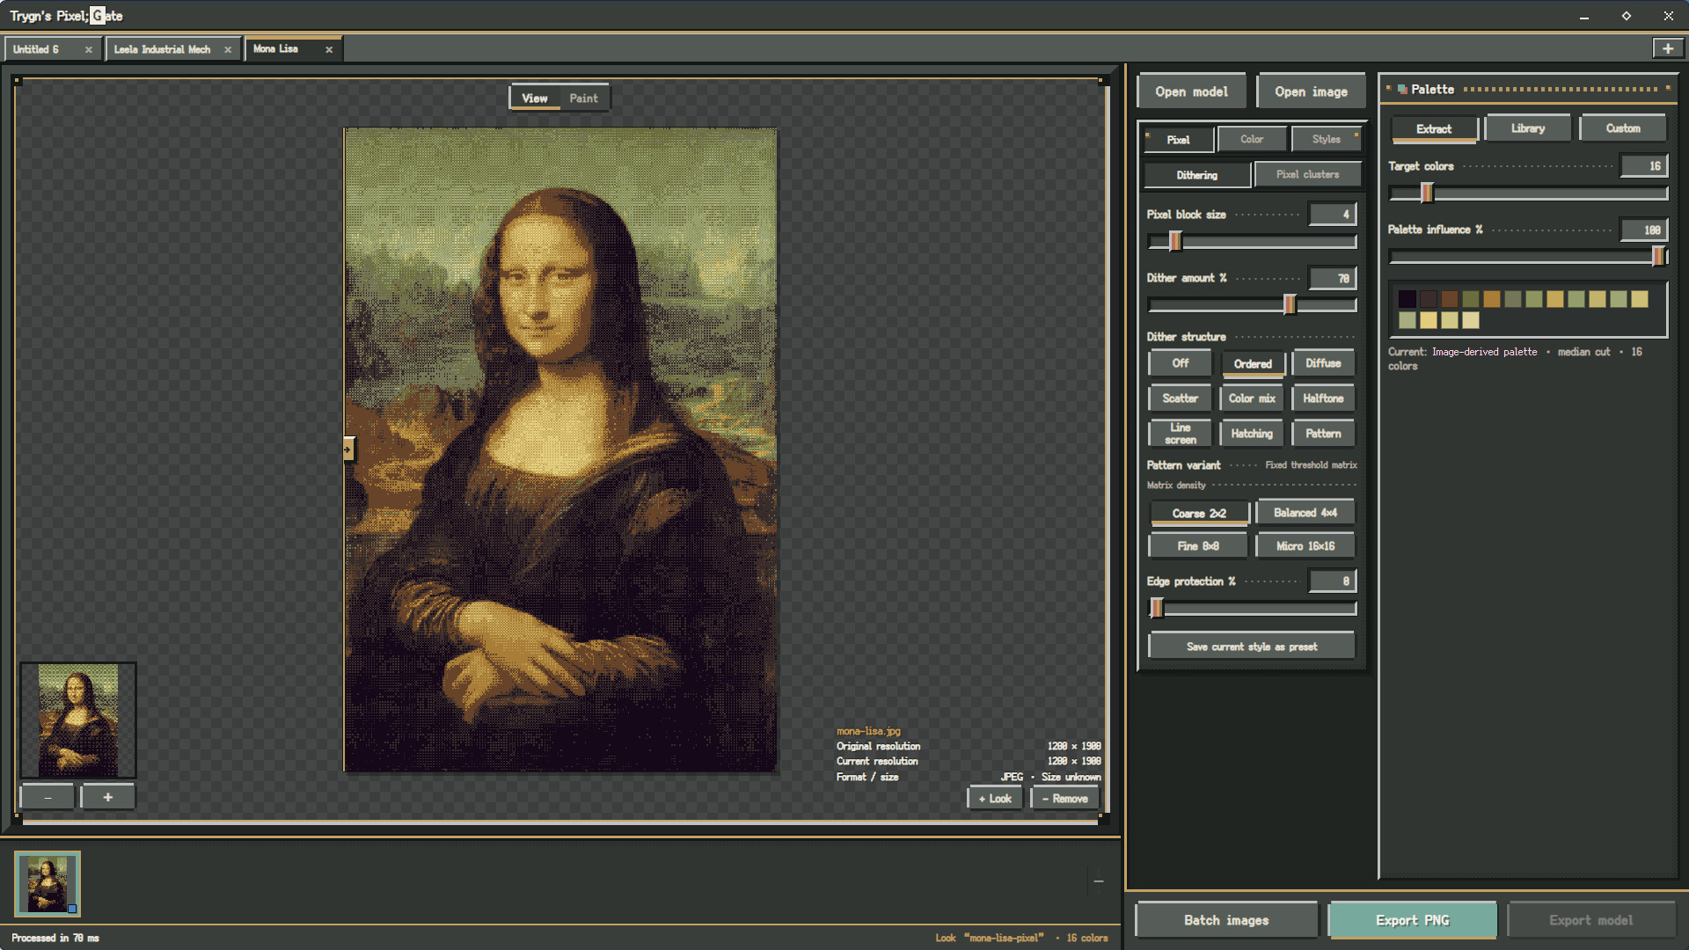The height and width of the screenshot is (950, 1689).
Task: Pick the reddish-brown third palette swatch
Action: (1450, 299)
